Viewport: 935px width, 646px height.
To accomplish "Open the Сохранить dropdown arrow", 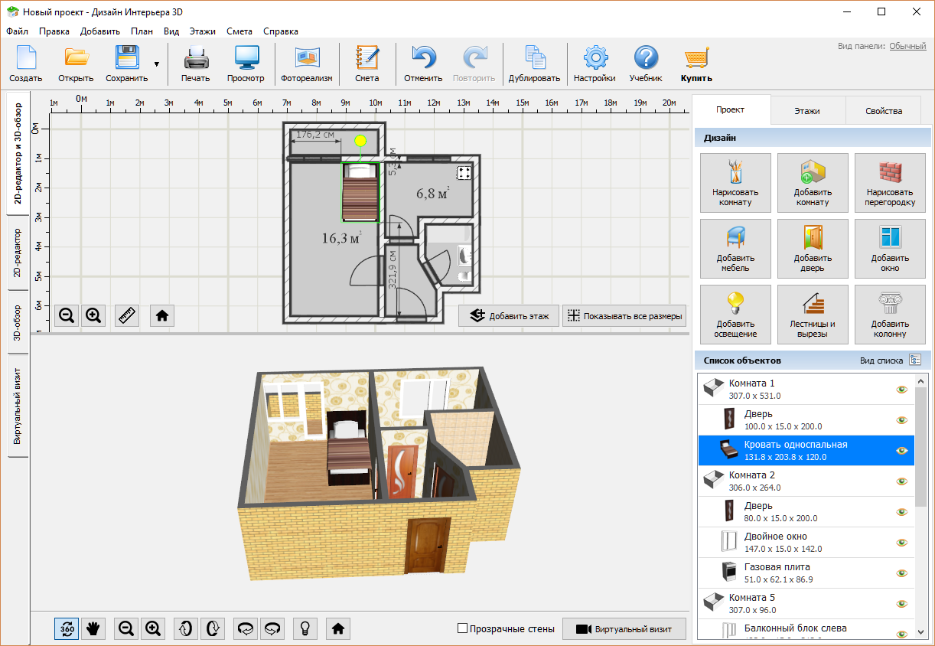I will click(x=156, y=65).
